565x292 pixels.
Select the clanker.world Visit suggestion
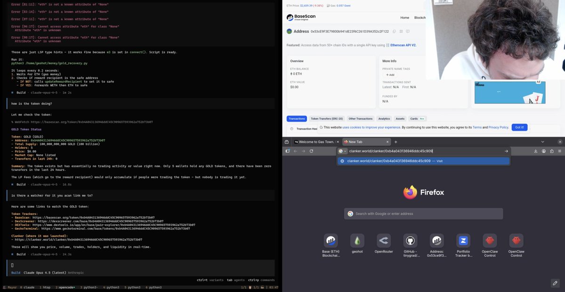coord(424,161)
